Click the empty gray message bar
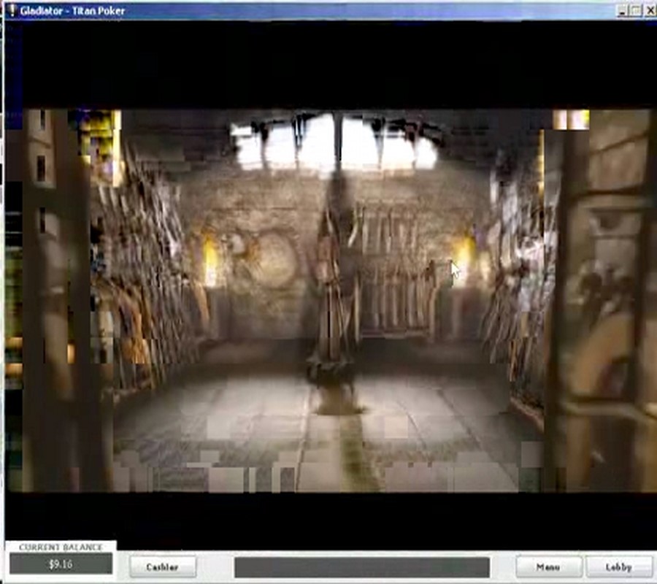This screenshot has width=657, height=584. point(361,567)
